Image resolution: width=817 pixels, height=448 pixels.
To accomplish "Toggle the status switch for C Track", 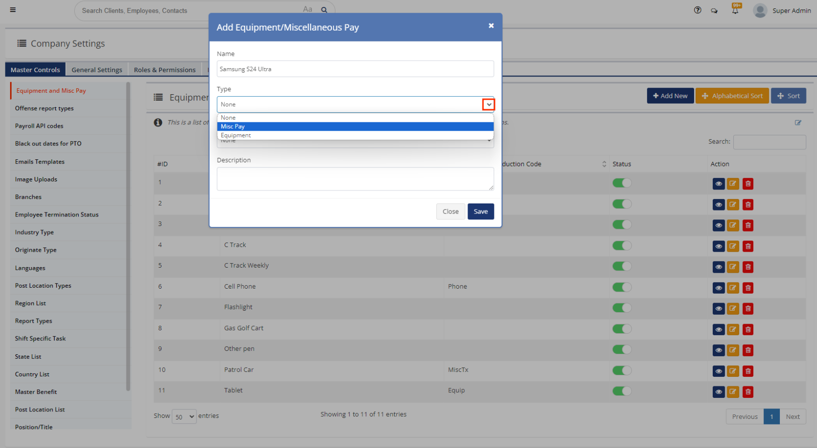I will 621,246.
